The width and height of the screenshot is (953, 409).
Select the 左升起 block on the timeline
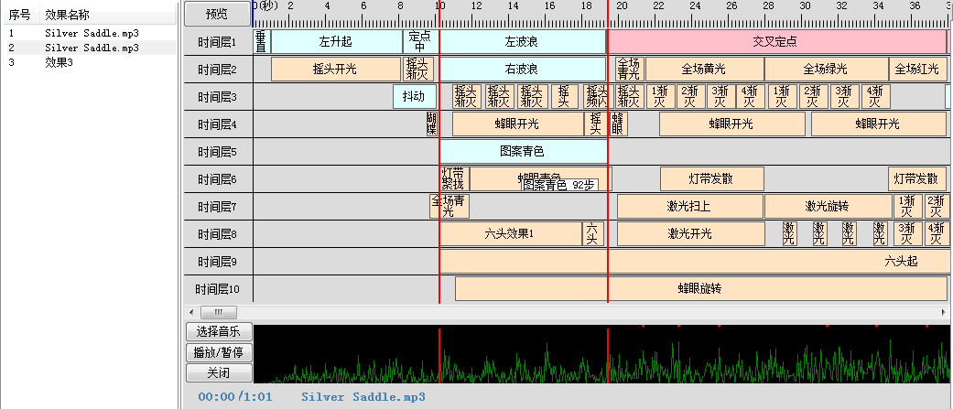tap(336, 42)
